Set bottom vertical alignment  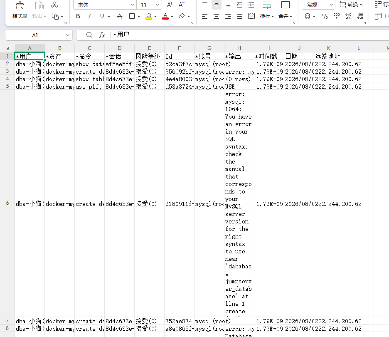pyautogui.click(x=228, y=5)
